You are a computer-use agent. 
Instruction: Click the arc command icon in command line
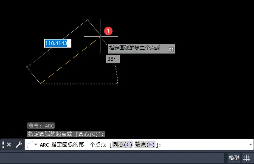pos(30,144)
